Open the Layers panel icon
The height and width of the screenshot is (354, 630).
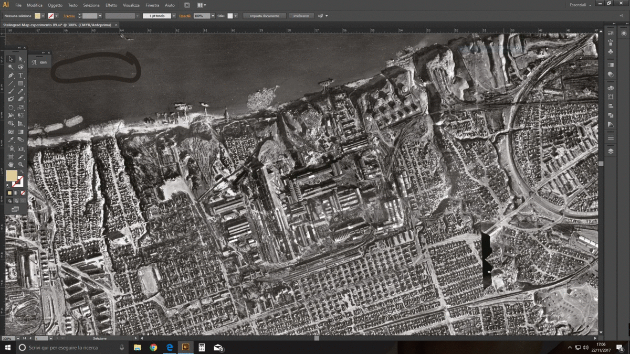[611, 151]
